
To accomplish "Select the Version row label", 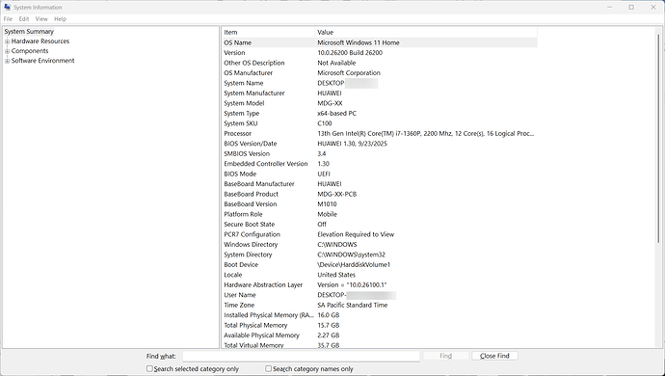I will click(x=234, y=53).
